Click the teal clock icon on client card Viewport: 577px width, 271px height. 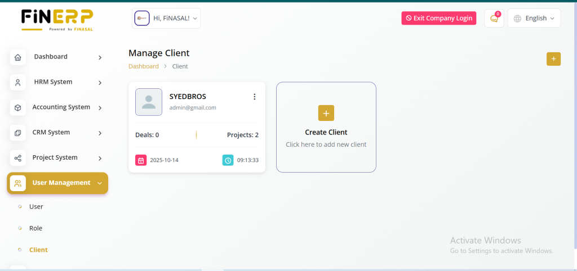point(228,160)
